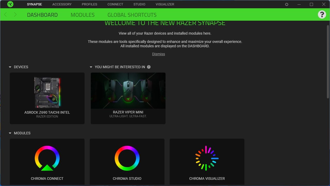Minimize the Razer Synapse window
330x186 pixels.
299,4
